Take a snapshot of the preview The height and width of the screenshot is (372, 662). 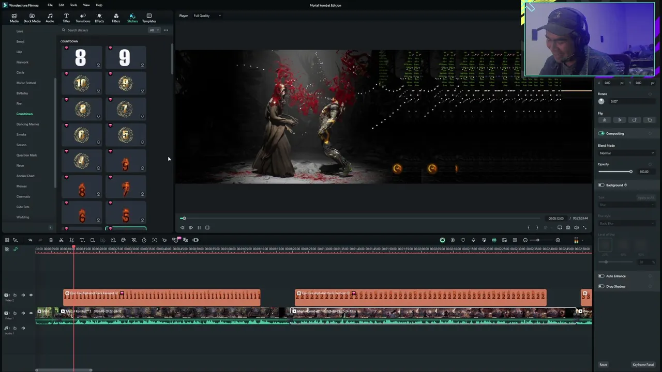tap(568, 228)
